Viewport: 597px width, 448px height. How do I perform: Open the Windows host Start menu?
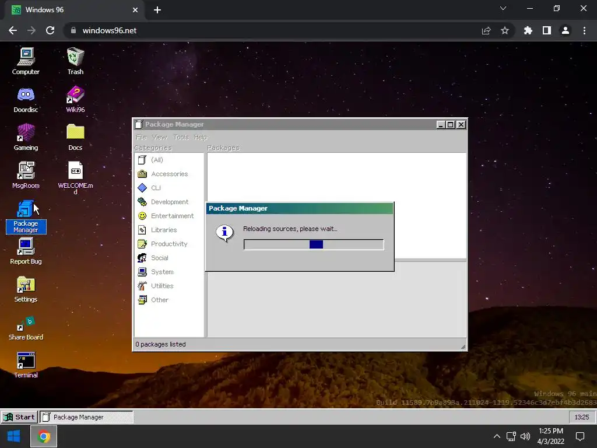click(x=14, y=436)
